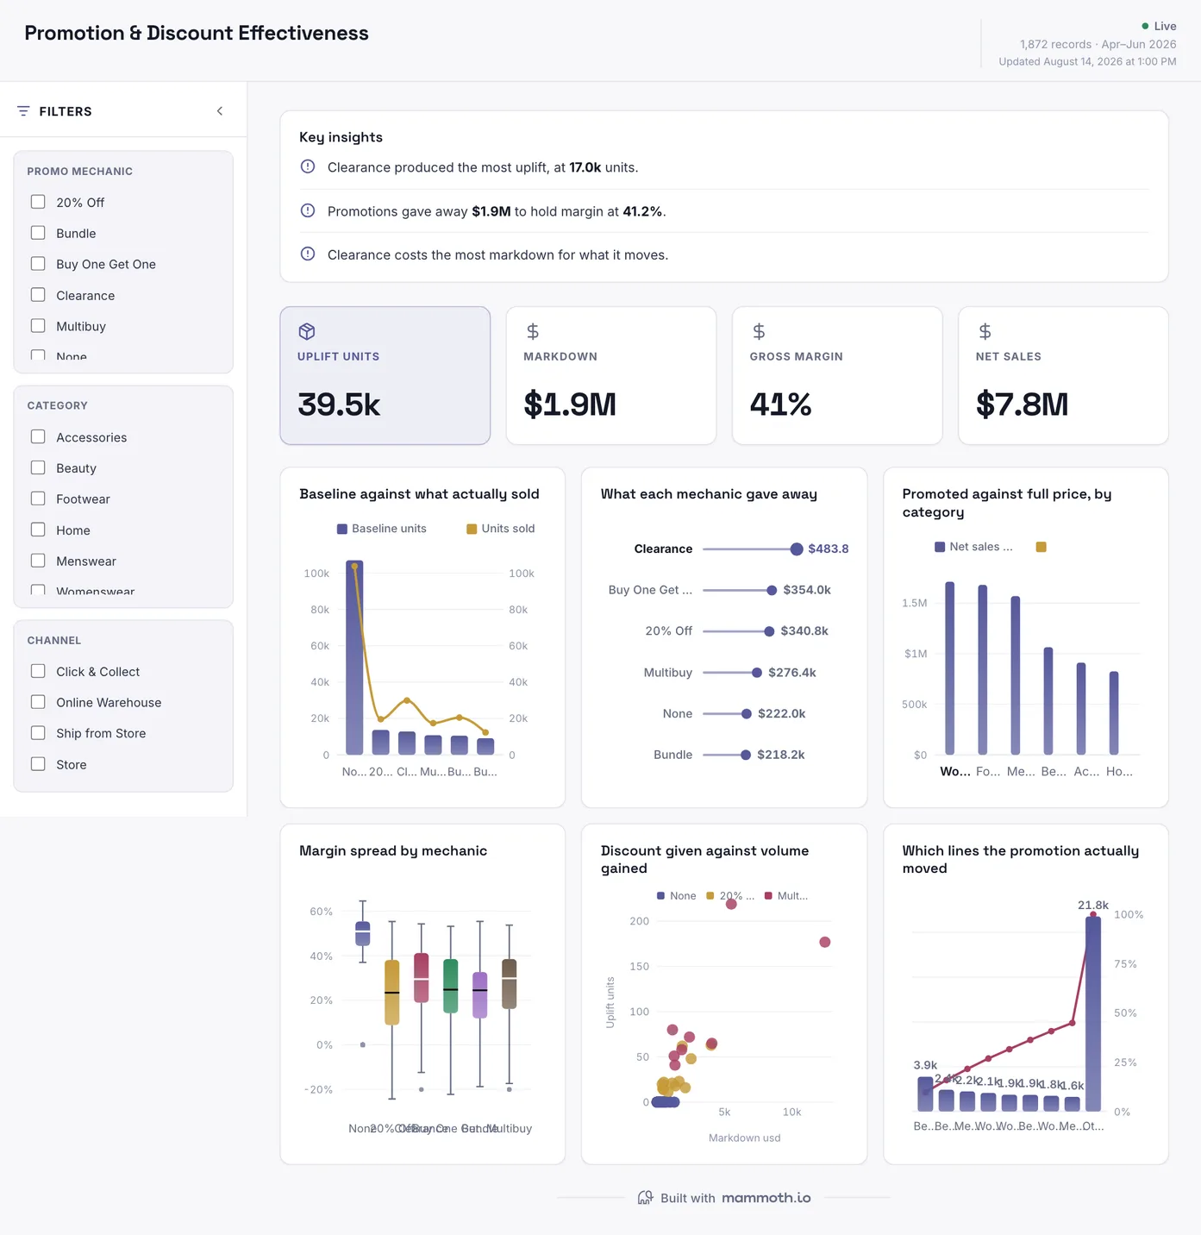Click the Net Sales dollar icon
The width and height of the screenshot is (1201, 1235).
(985, 331)
